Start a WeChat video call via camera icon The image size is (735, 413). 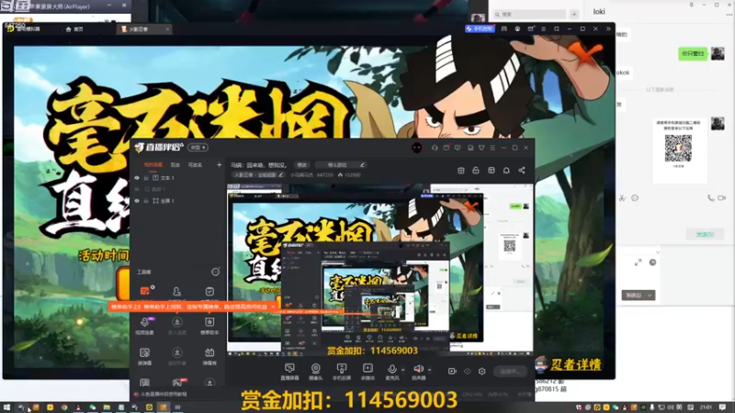[x=722, y=198]
